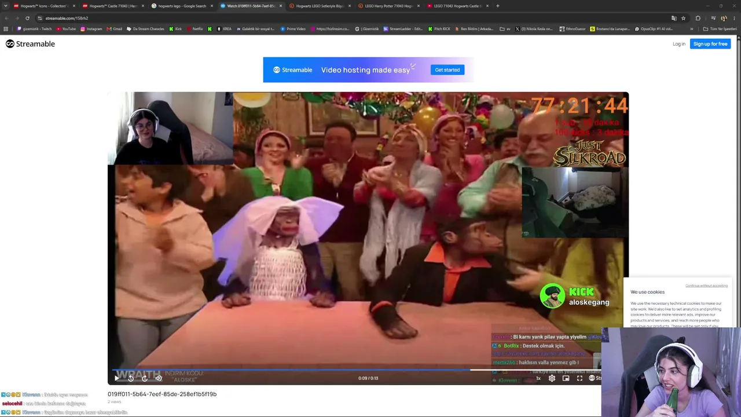
Task: Open a new browser tab
Action: [x=498, y=6]
